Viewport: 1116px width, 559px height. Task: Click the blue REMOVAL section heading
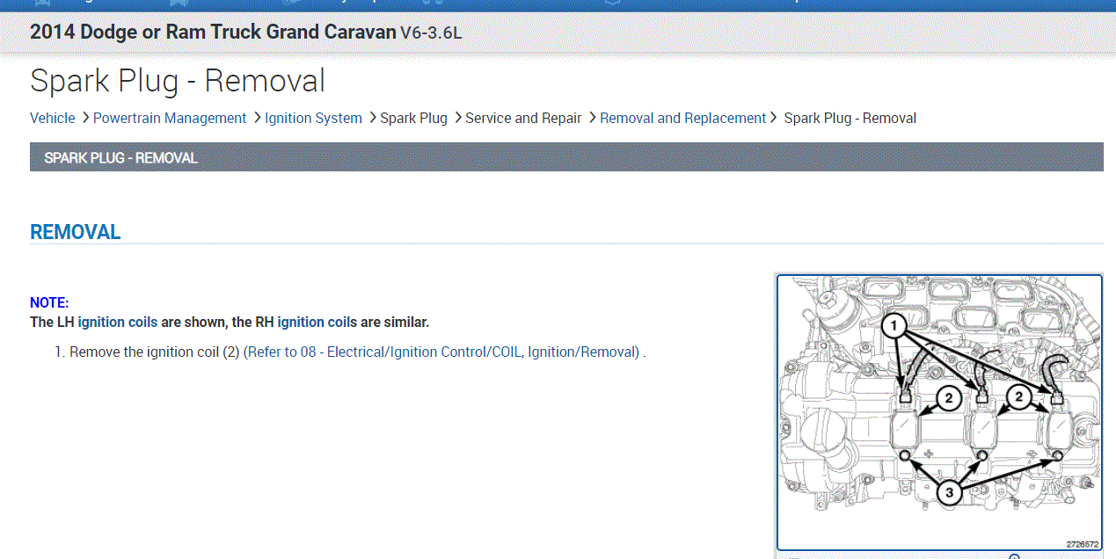point(76,232)
